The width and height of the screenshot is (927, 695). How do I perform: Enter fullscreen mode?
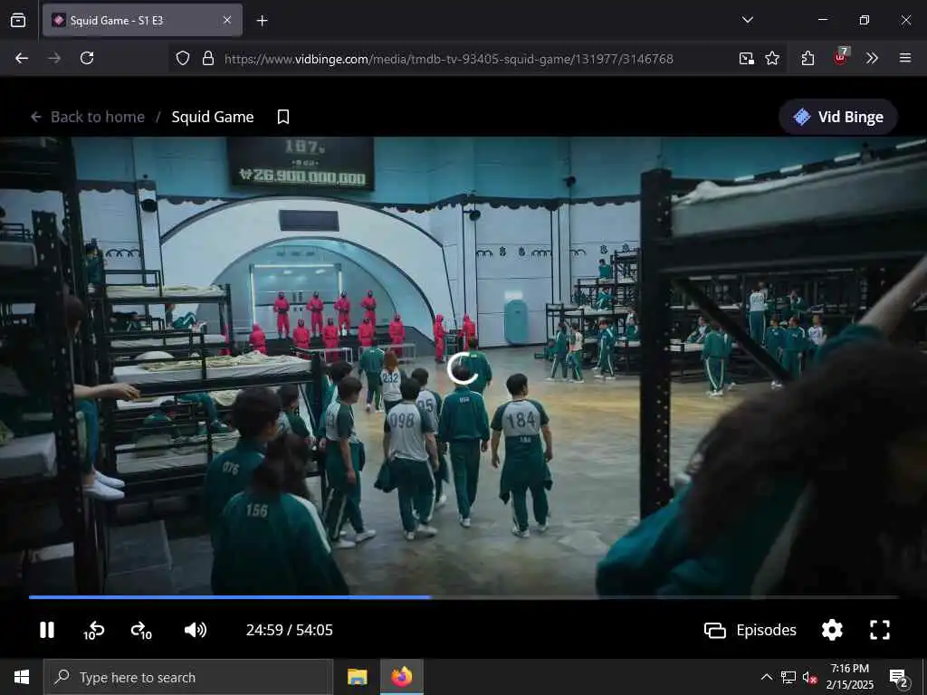click(880, 630)
